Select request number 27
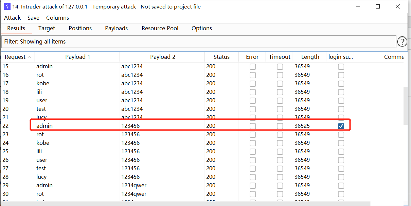Viewport: 411px width, 206px height. pyautogui.click(x=5, y=168)
